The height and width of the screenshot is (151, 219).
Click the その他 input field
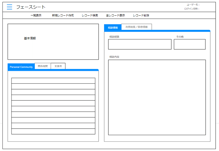189,44
